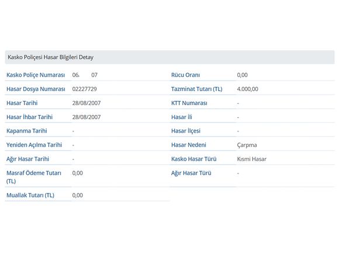Image resolution: width=339 pixels, height=254 pixels.
Task: Click the KTT Numarası label
Action: click(189, 103)
